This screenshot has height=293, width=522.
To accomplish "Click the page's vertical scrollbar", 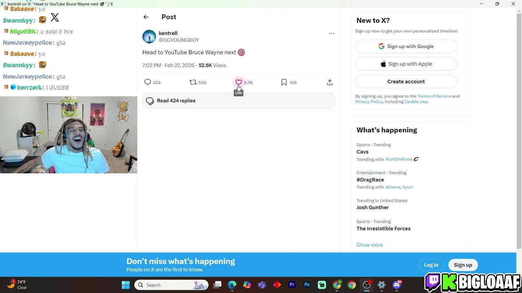I will click(519, 130).
